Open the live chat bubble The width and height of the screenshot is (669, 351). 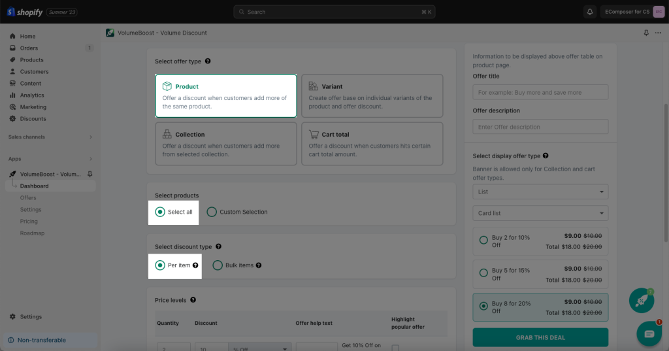point(649,333)
